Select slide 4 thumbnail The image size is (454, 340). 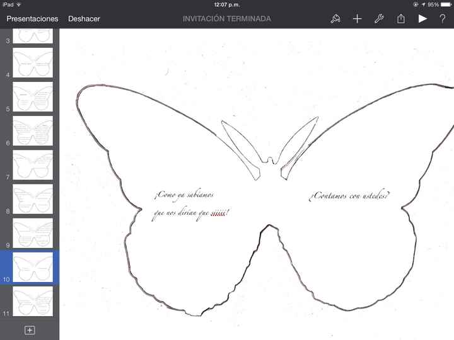[x=33, y=63]
